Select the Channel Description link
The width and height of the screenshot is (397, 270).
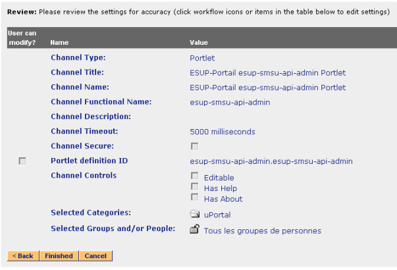coord(91,117)
